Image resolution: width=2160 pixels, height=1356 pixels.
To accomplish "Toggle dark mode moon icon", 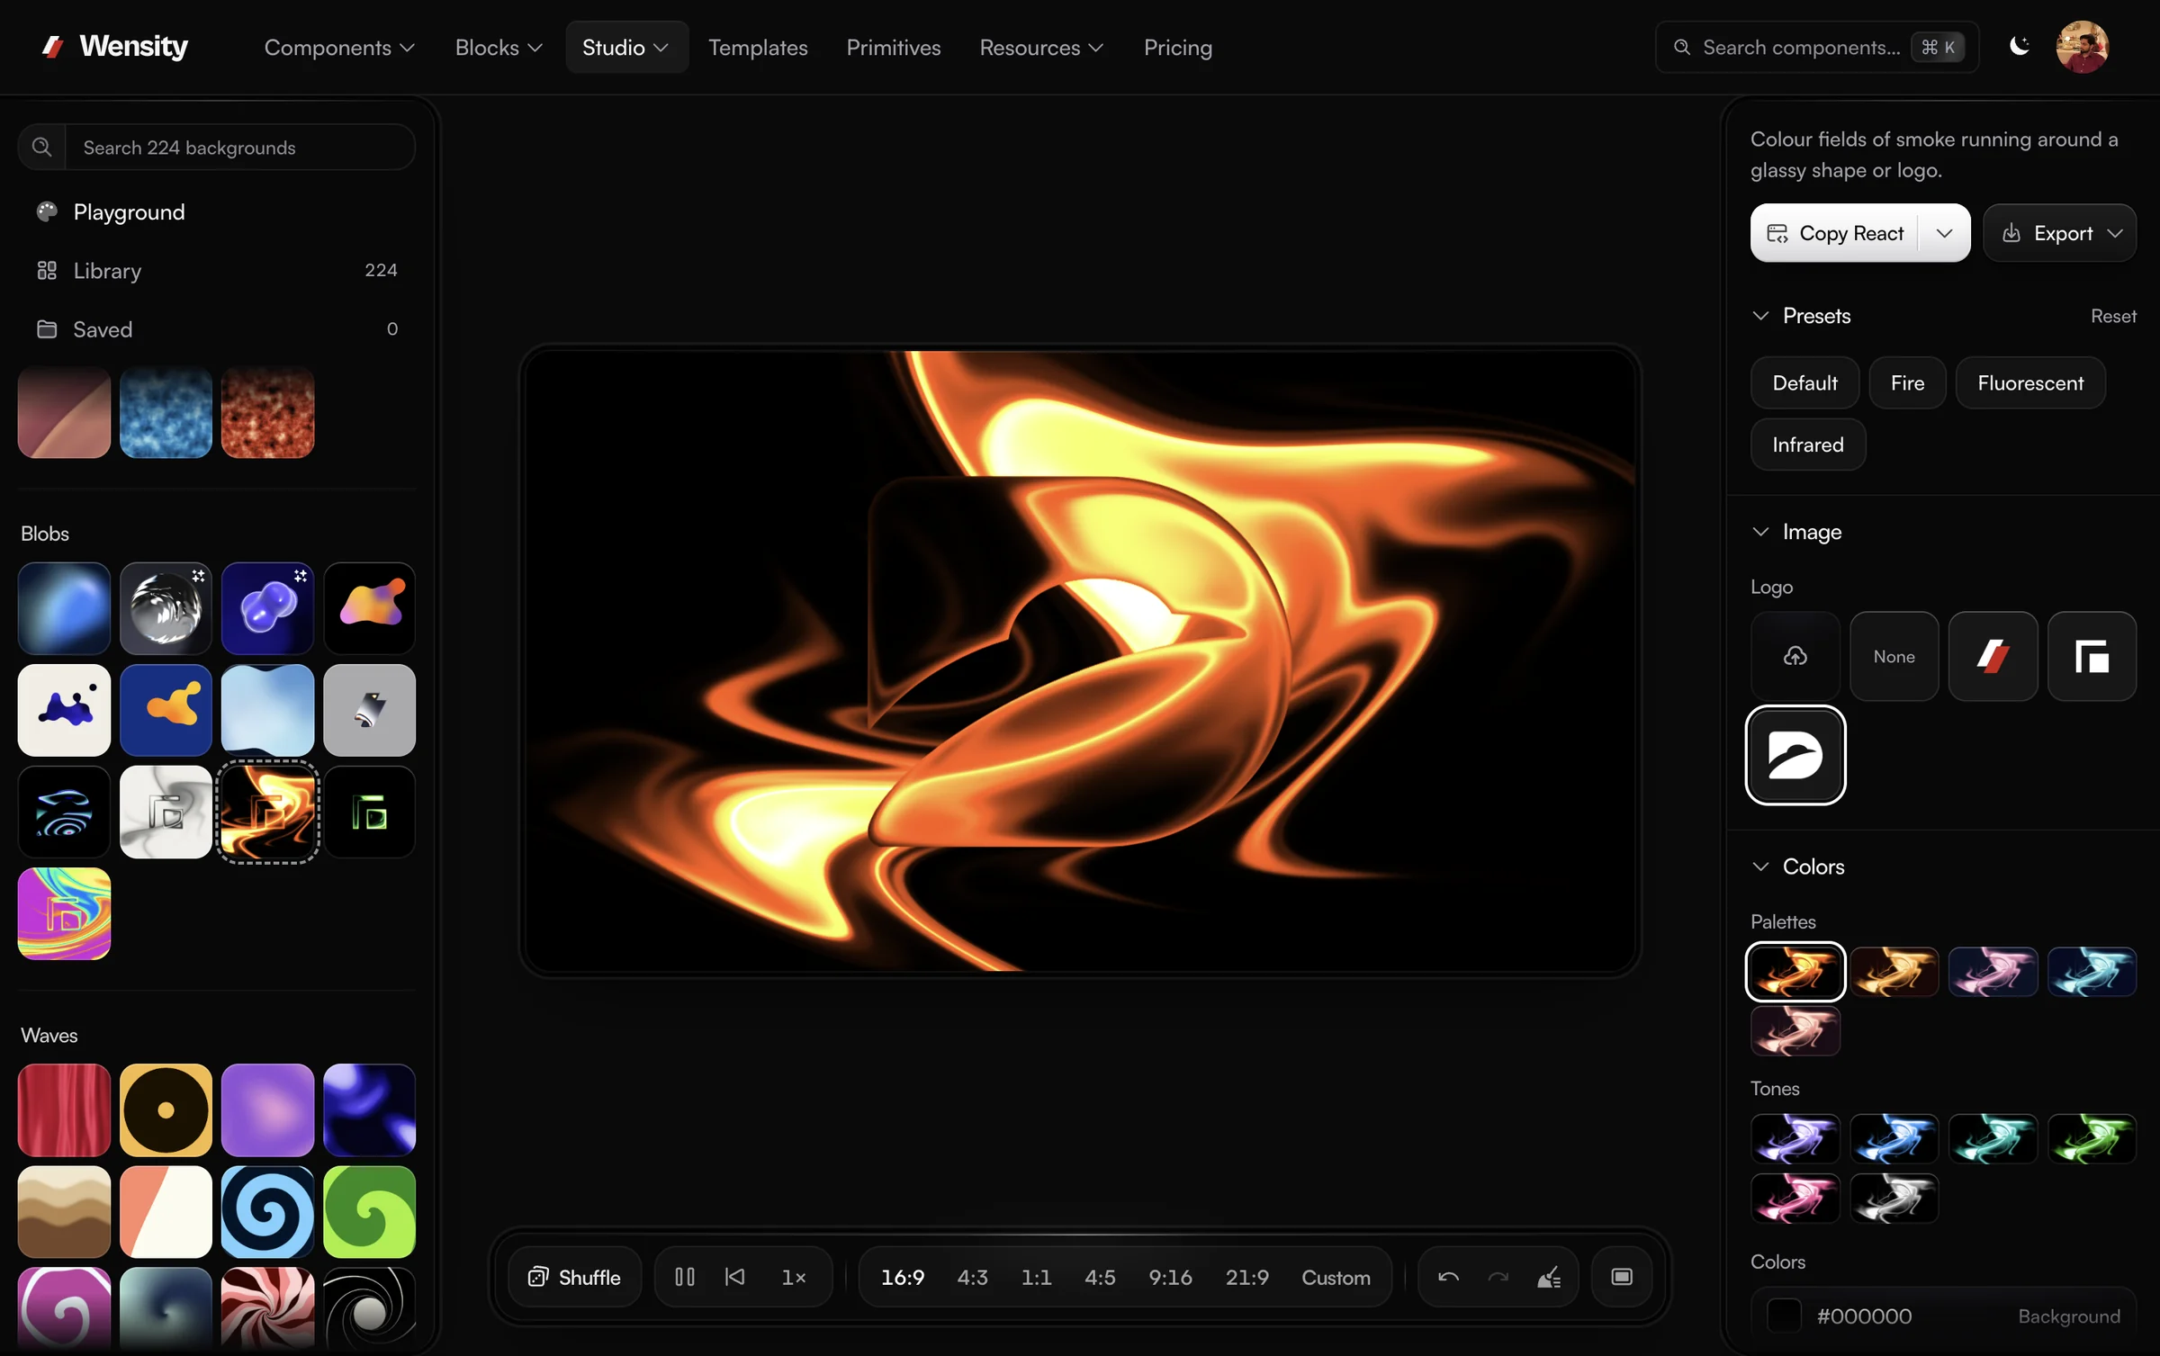I will click(2020, 46).
